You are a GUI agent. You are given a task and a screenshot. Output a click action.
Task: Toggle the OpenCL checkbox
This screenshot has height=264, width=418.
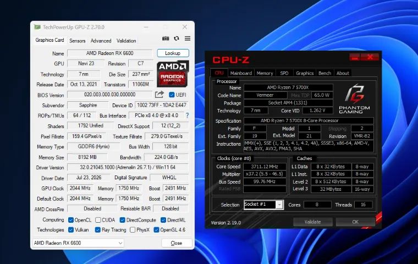71,220
